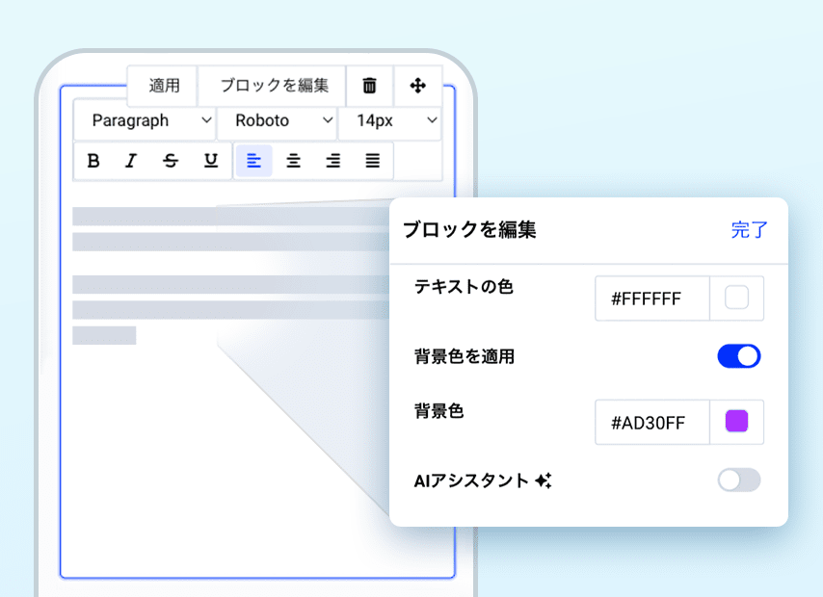Align text right
The width and height of the screenshot is (823, 597).
coord(332,161)
